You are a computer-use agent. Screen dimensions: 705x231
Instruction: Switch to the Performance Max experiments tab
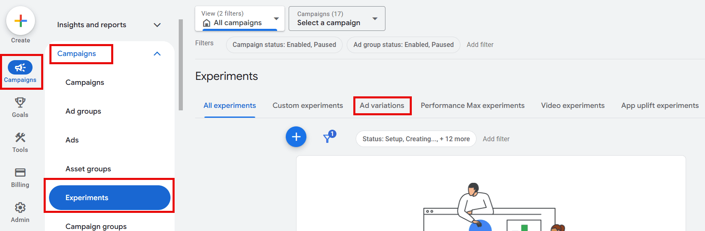coord(473,105)
